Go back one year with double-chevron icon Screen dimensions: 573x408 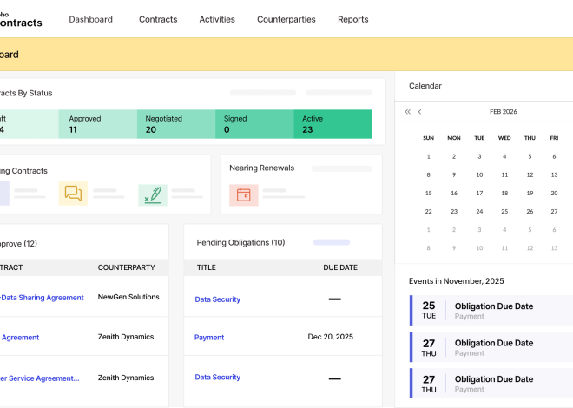point(408,112)
